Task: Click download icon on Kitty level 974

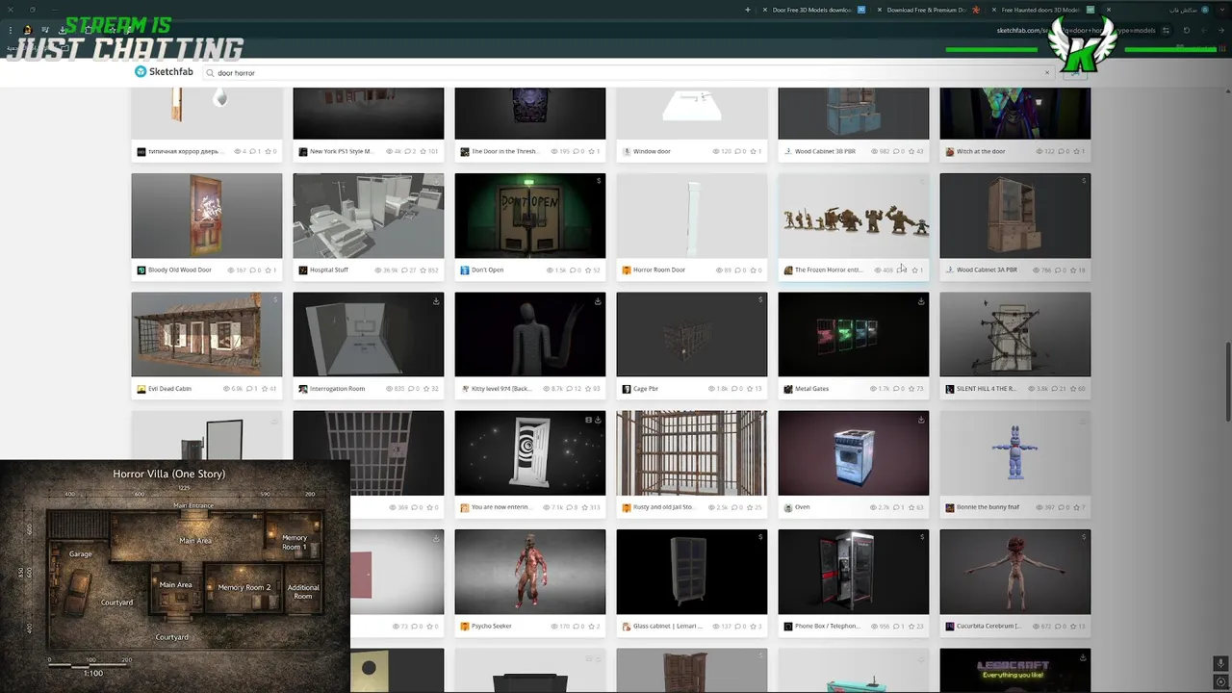Action: (x=598, y=301)
